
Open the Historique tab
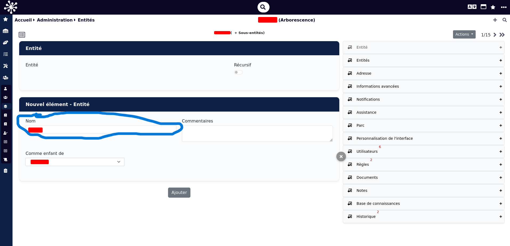[x=423, y=217]
